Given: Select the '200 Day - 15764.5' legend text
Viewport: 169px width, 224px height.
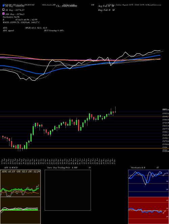Looking at the screenshot, I should click(x=15, y=14).
